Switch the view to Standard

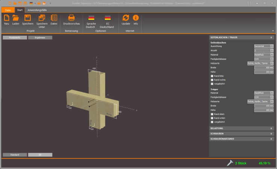click(15, 154)
